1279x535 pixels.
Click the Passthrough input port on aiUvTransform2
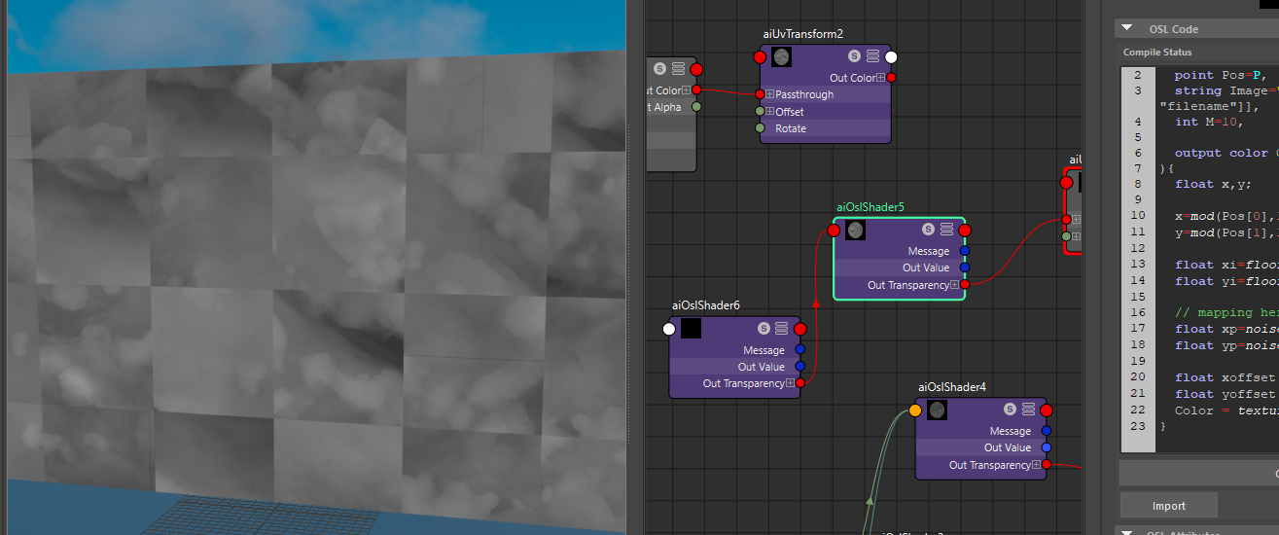pyautogui.click(x=761, y=94)
